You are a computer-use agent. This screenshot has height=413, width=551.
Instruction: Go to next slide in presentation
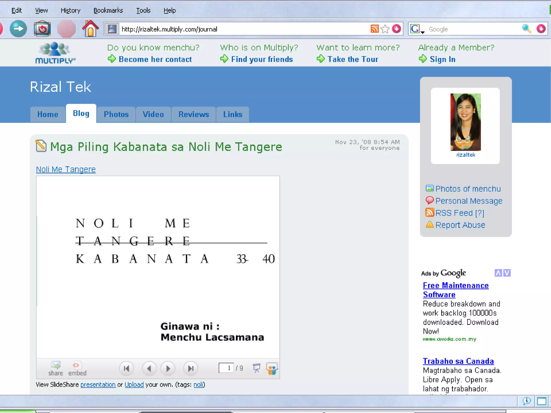click(168, 368)
